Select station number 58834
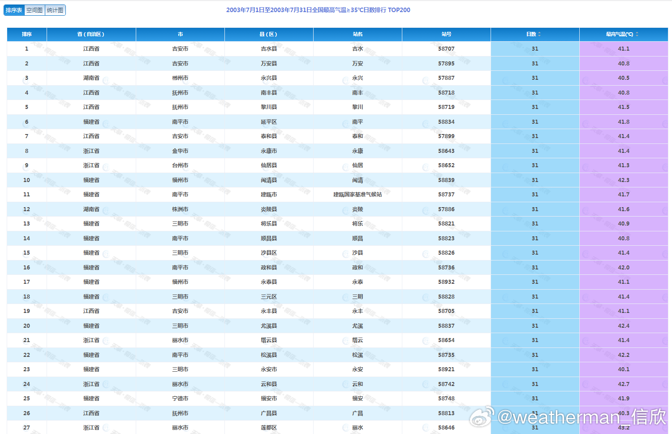Viewport: 672px width, 434px height. coord(446,122)
